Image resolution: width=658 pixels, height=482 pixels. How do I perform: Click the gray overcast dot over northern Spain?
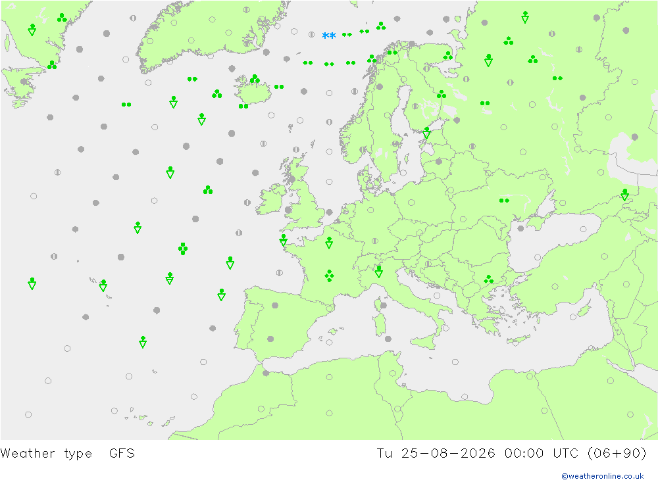click(x=275, y=305)
